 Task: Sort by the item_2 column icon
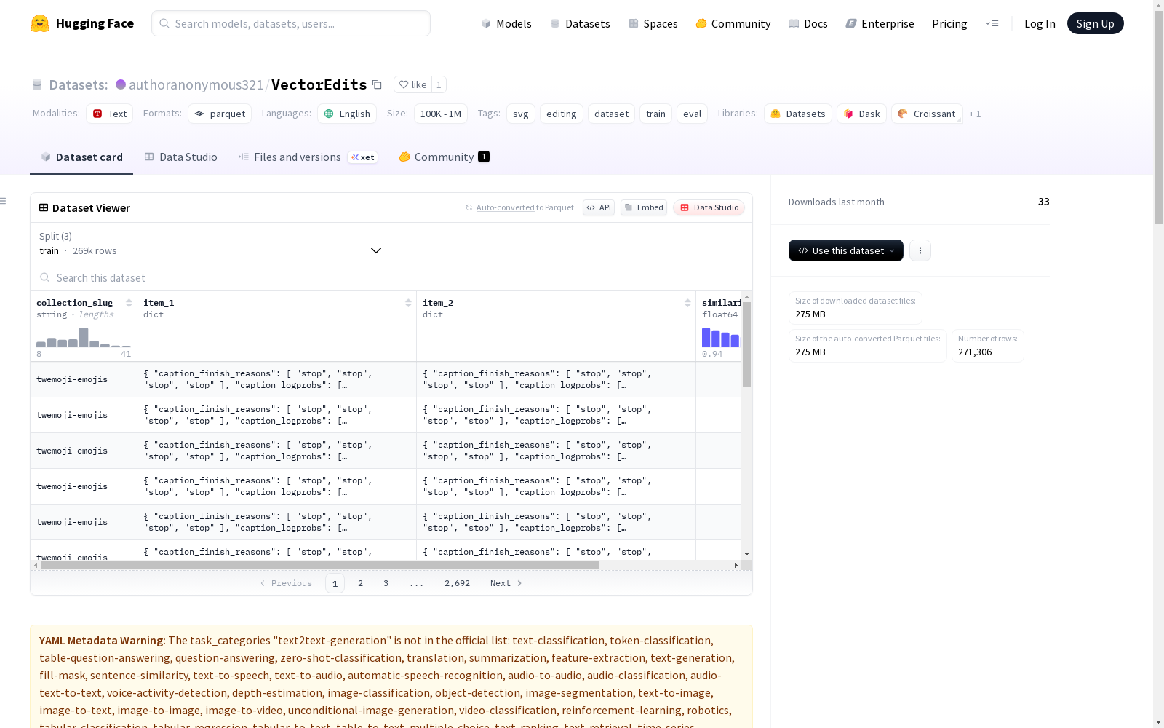[x=687, y=303]
